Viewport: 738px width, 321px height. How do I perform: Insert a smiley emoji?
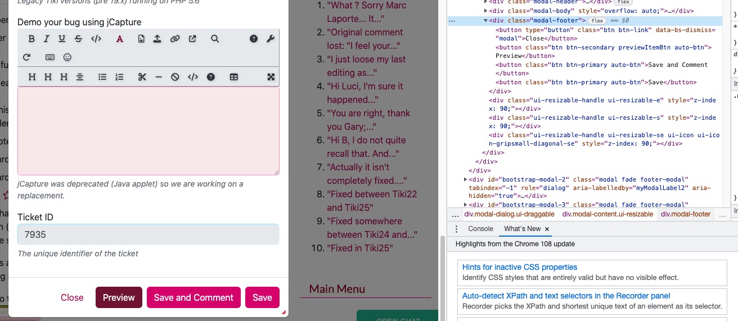coord(67,57)
